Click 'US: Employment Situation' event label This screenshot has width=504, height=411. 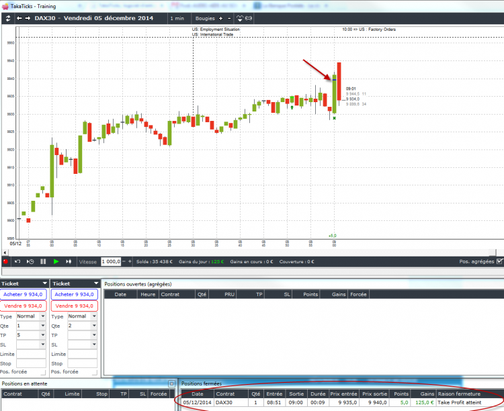216,30
